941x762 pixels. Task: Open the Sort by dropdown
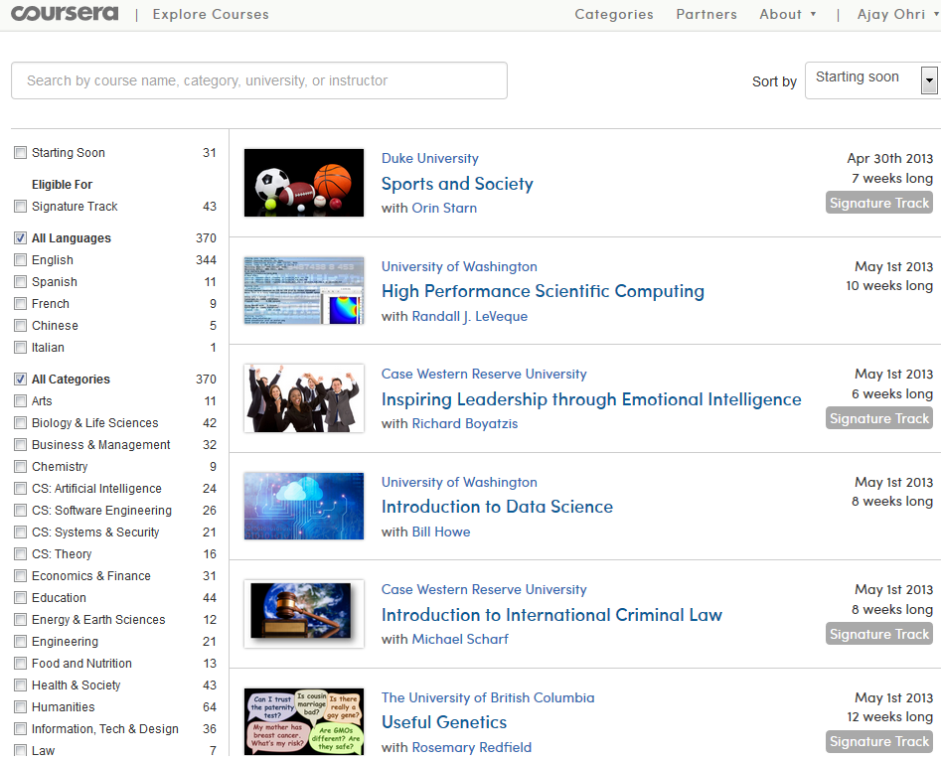click(x=871, y=78)
